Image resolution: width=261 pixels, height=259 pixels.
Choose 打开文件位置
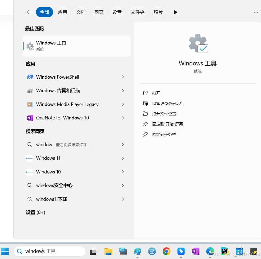(x=164, y=114)
